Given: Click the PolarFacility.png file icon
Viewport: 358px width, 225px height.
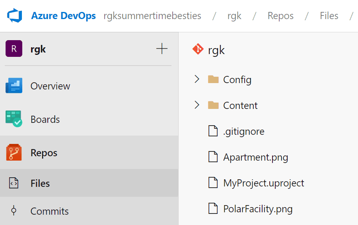Looking at the screenshot, I should click(x=213, y=208).
